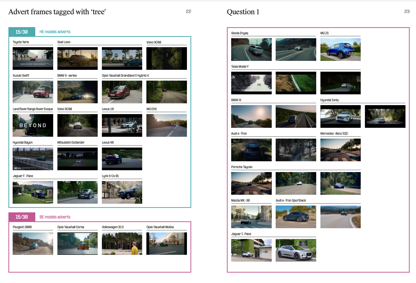The height and width of the screenshot is (283, 416).
Task: Select the silver Jaguar I-Pace close-up frame
Action: click(296, 250)
